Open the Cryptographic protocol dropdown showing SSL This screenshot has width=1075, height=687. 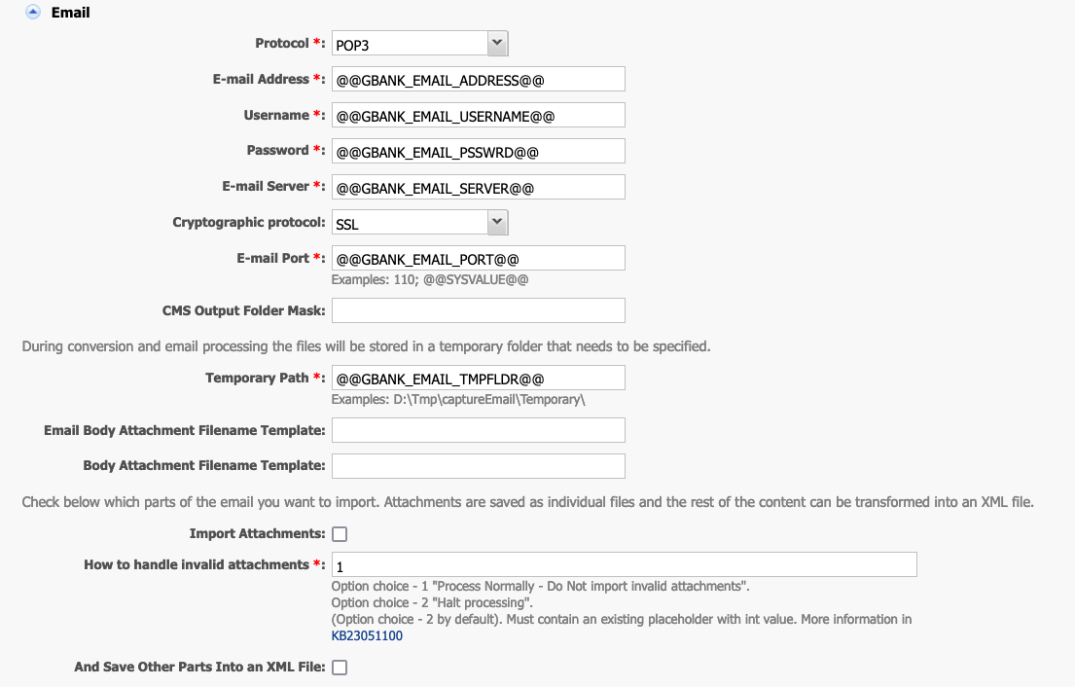pos(419,223)
